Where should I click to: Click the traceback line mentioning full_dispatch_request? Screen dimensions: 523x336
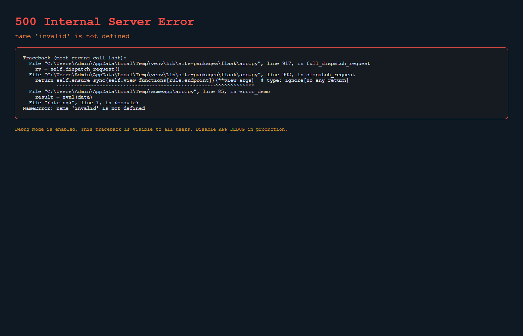[x=199, y=63]
